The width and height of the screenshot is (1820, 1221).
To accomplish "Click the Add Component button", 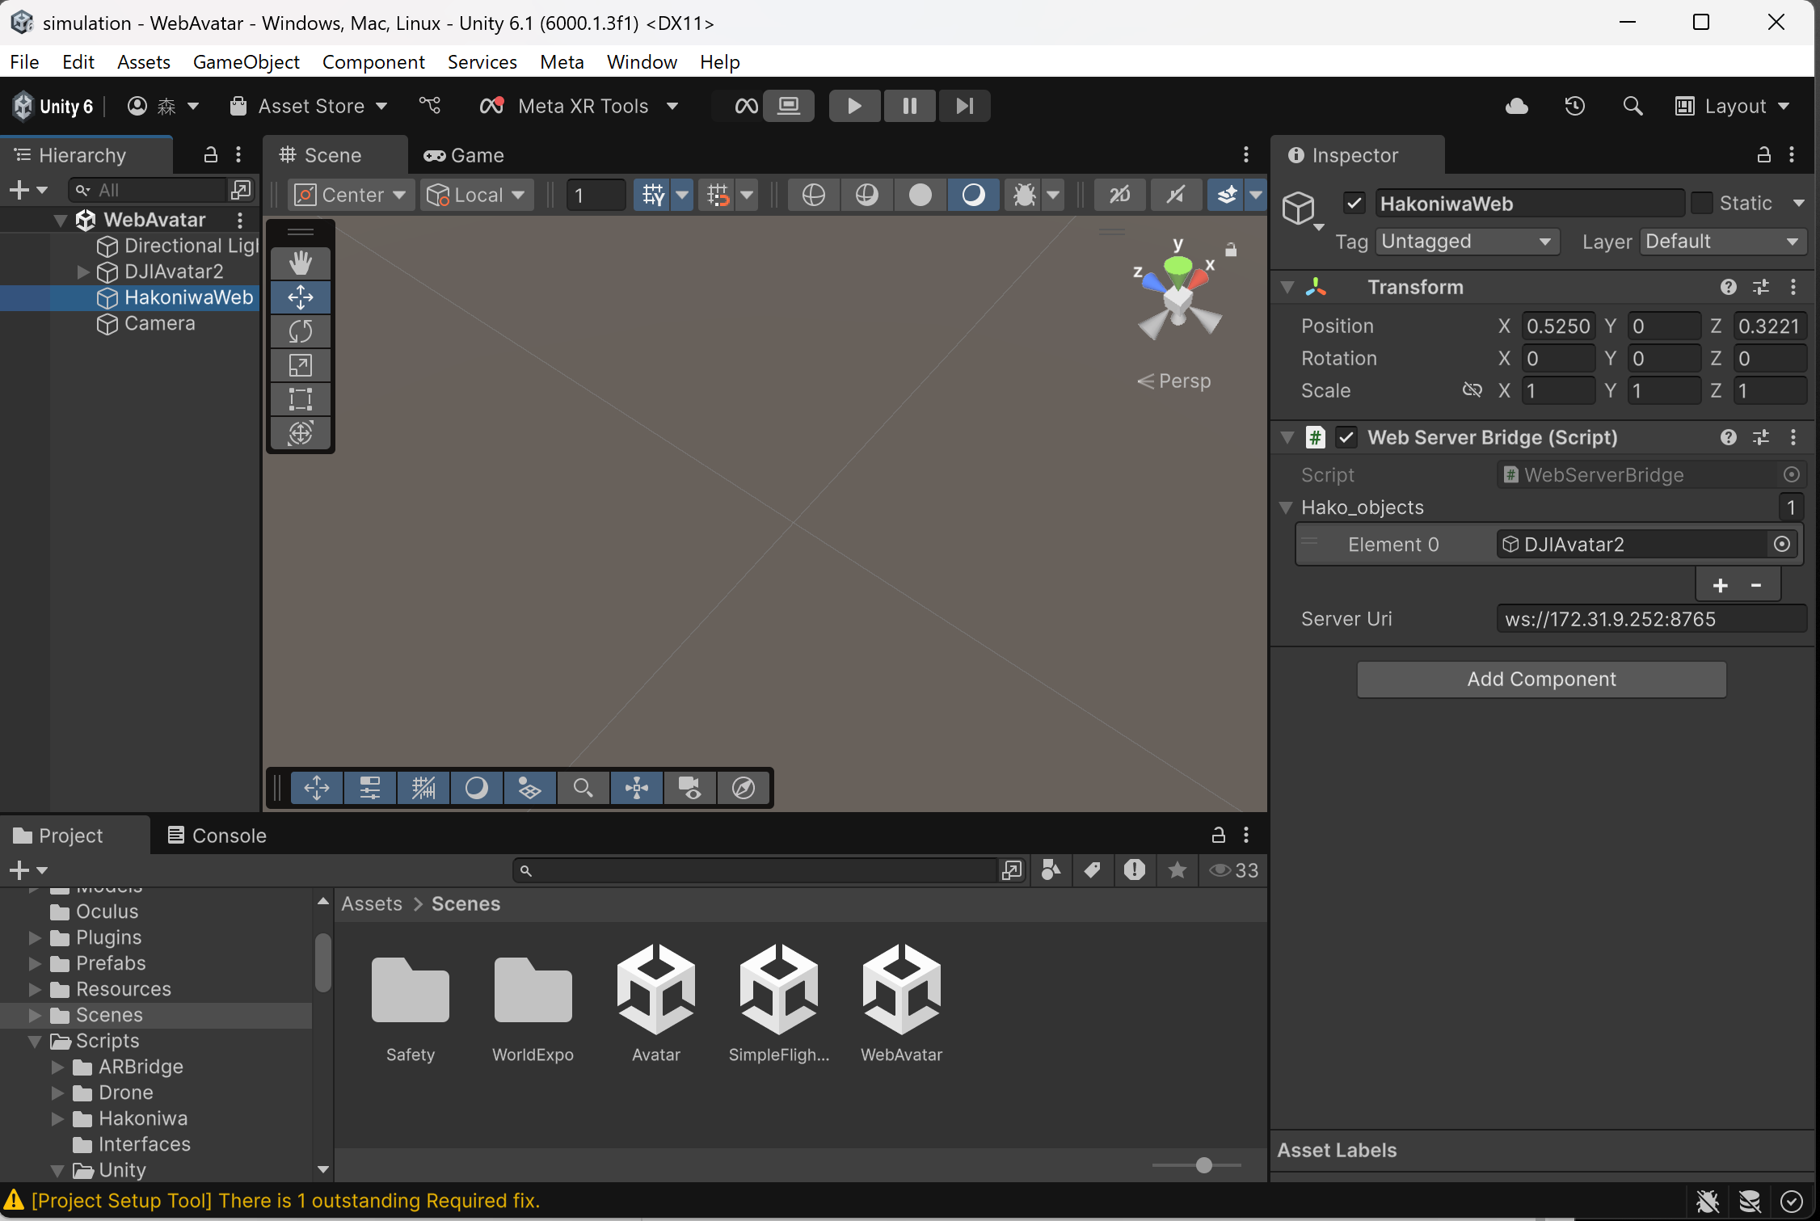I will 1541,680.
